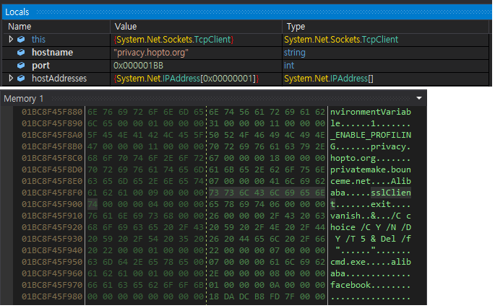This screenshot has height=308, width=495.
Task: Click the ASCII text 'vanish..&.../C c'
Action: 371,216
